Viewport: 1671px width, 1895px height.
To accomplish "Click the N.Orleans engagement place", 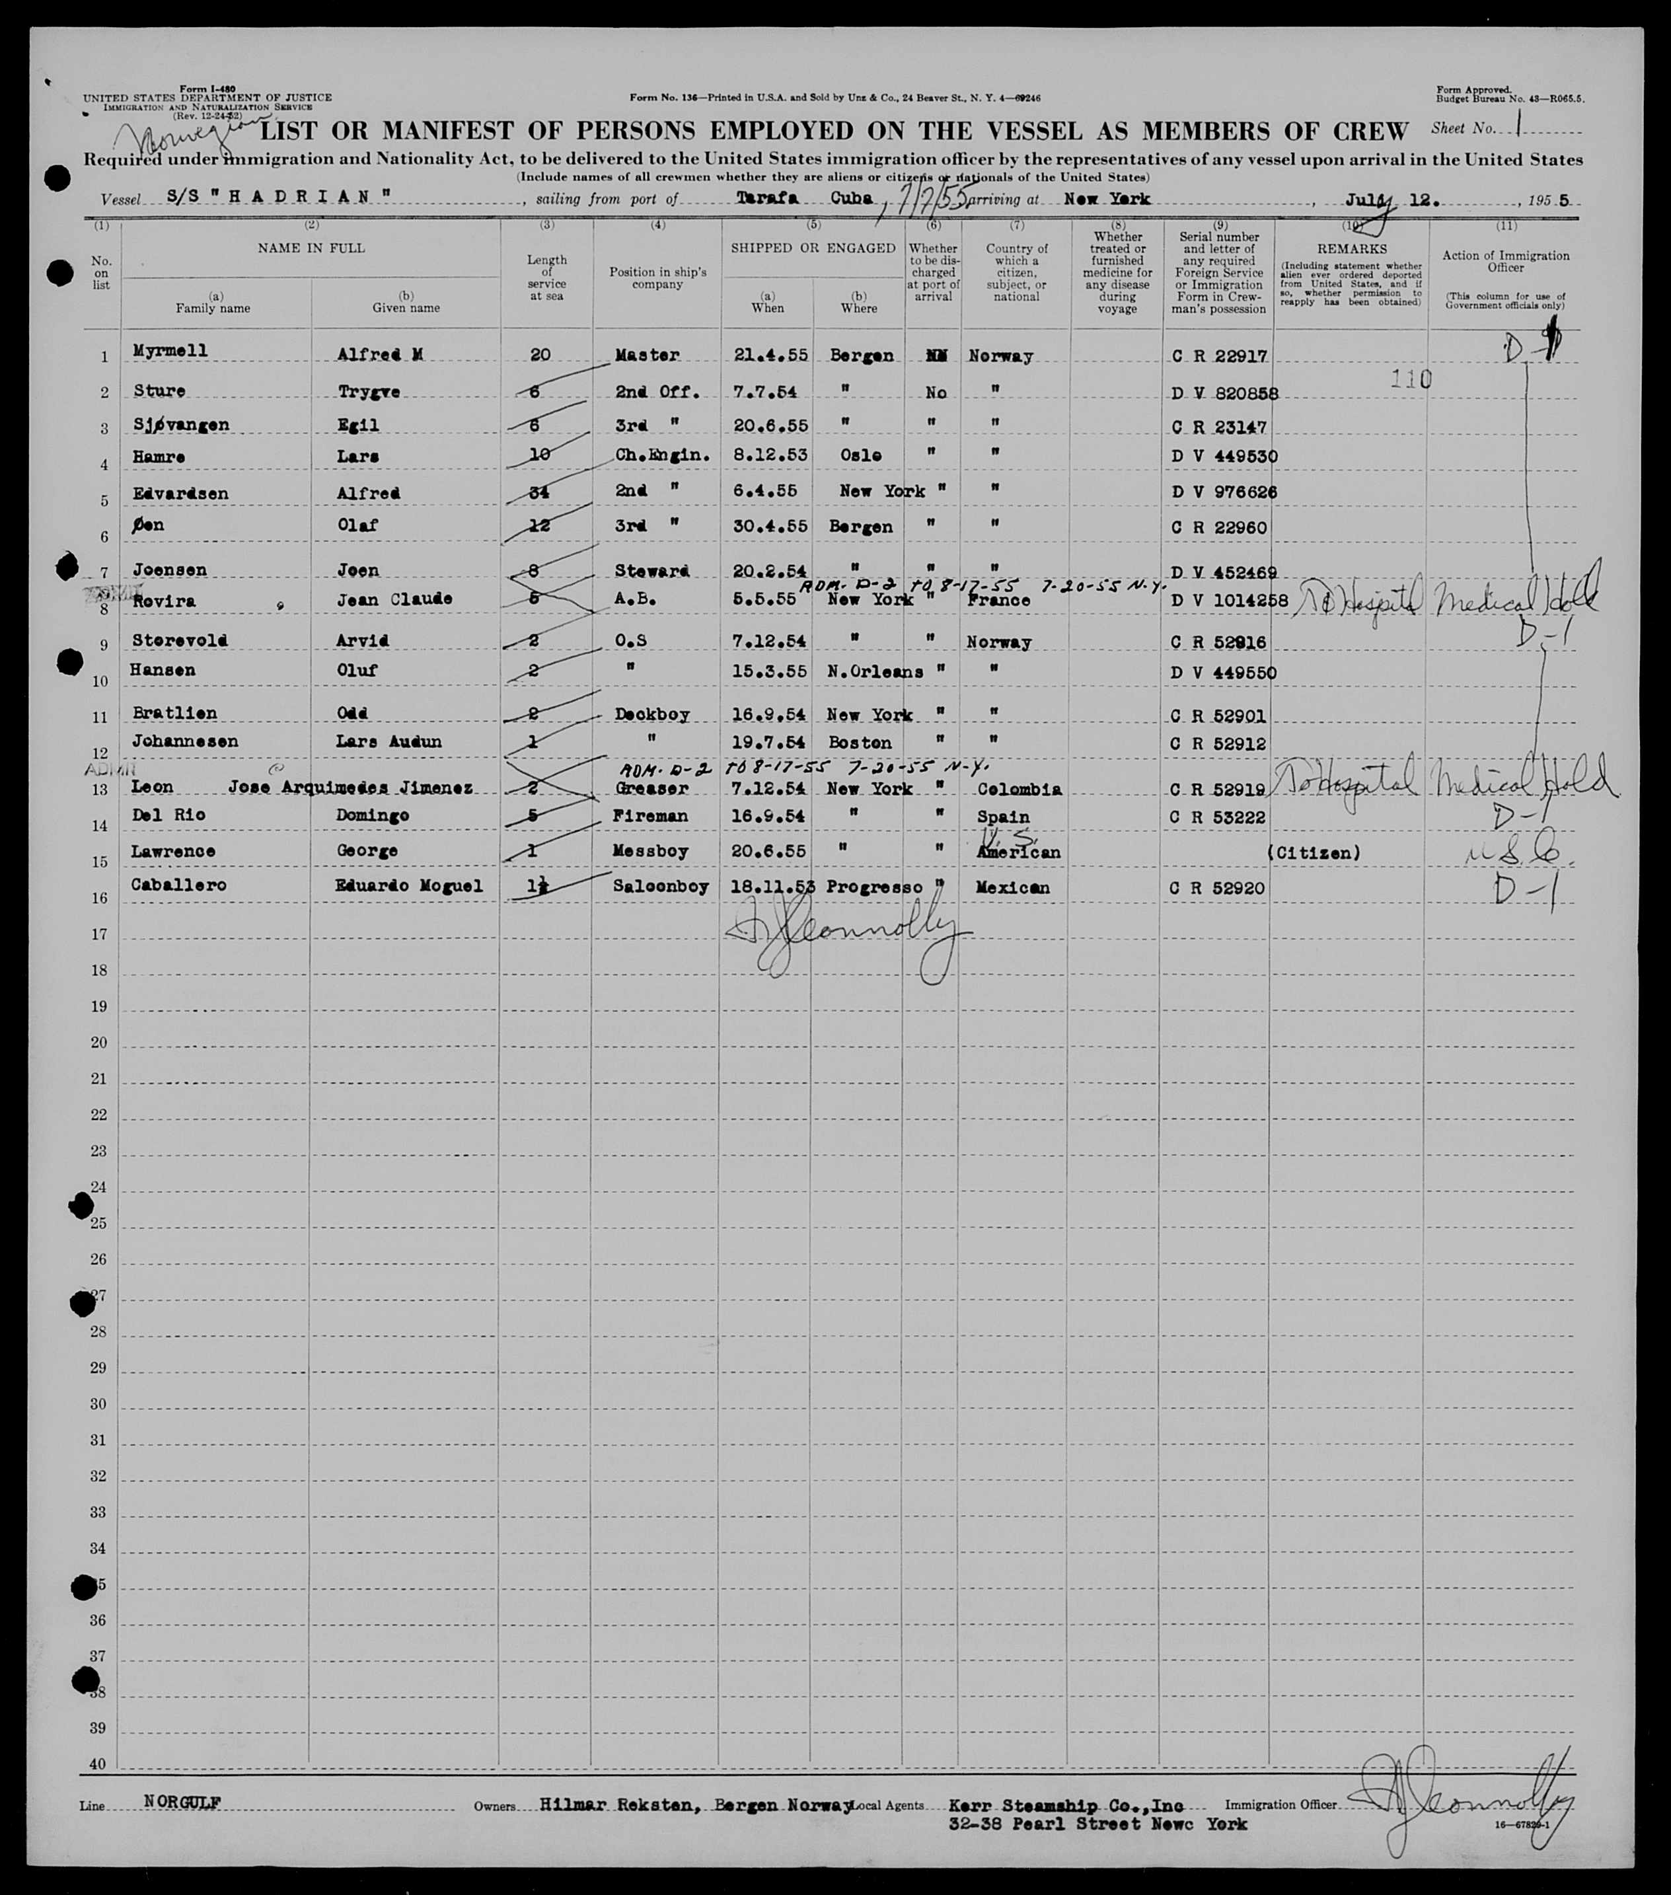I will pyautogui.click(x=875, y=671).
